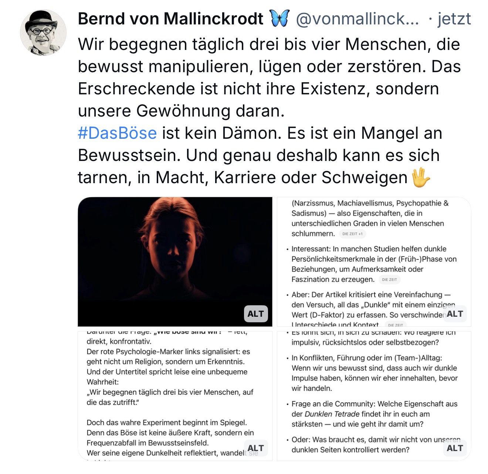The image size is (488, 474).
Task: Open the #DasBöse hashtag
Action: click(x=117, y=133)
